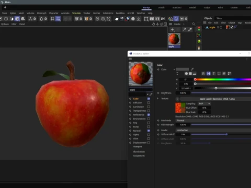The image size is (251, 188).
Task: Expand the Texture section arrow
Action: point(157,99)
